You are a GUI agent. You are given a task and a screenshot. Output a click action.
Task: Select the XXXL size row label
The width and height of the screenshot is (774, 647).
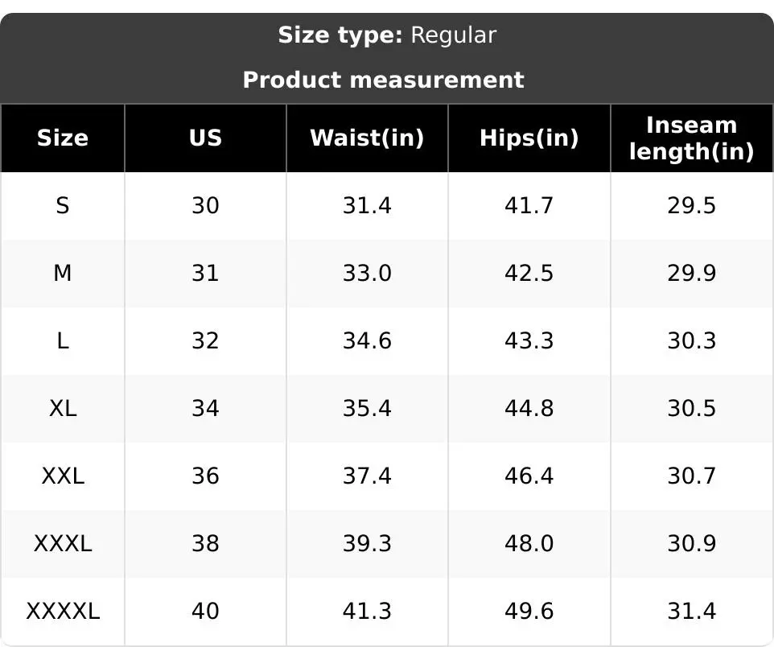(x=63, y=544)
